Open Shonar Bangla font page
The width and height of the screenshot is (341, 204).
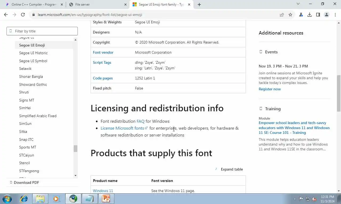pyautogui.click(x=31, y=76)
